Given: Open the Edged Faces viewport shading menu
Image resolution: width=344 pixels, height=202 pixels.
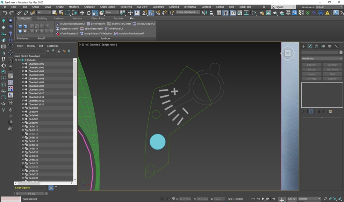Looking at the screenshot, I should [110, 45].
